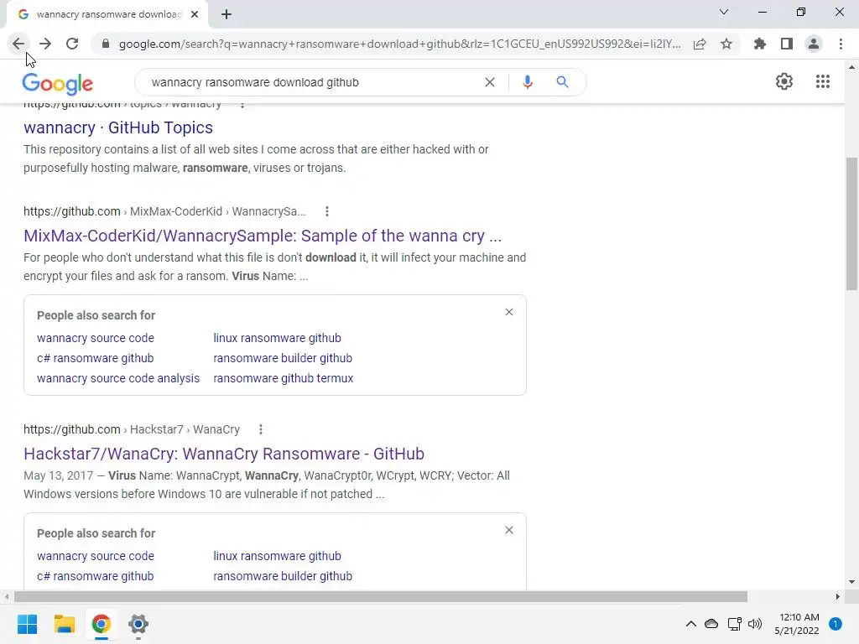Focus the Google search input field
This screenshot has height=644, width=859.
(x=312, y=82)
